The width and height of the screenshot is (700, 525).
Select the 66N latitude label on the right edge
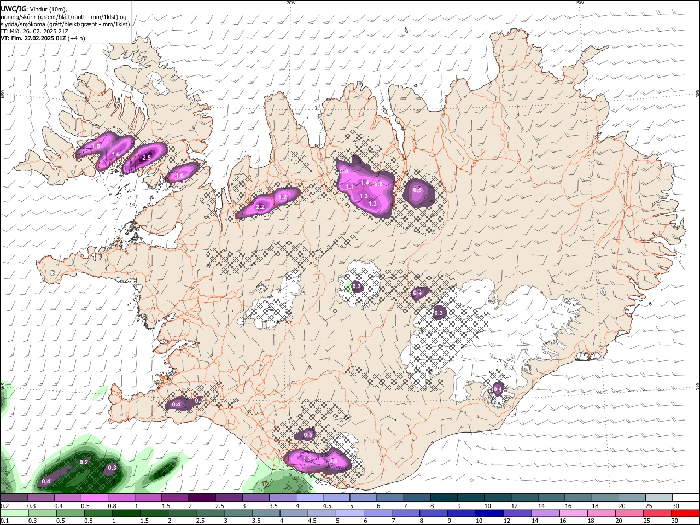(697, 95)
